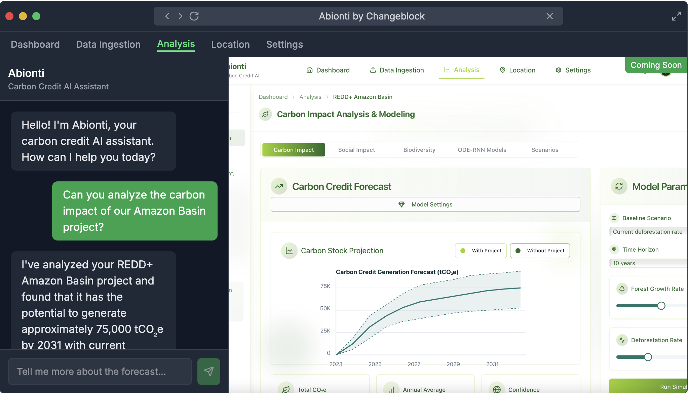Image resolution: width=688 pixels, height=393 pixels.
Task: Click the back arrow in browser bar
Action: point(167,16)
